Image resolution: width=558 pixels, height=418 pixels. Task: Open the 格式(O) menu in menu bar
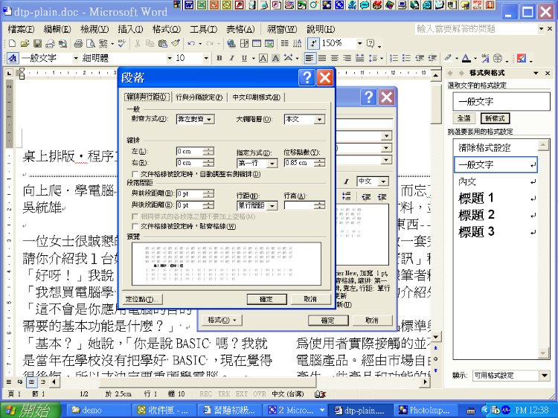click(167, 29)
